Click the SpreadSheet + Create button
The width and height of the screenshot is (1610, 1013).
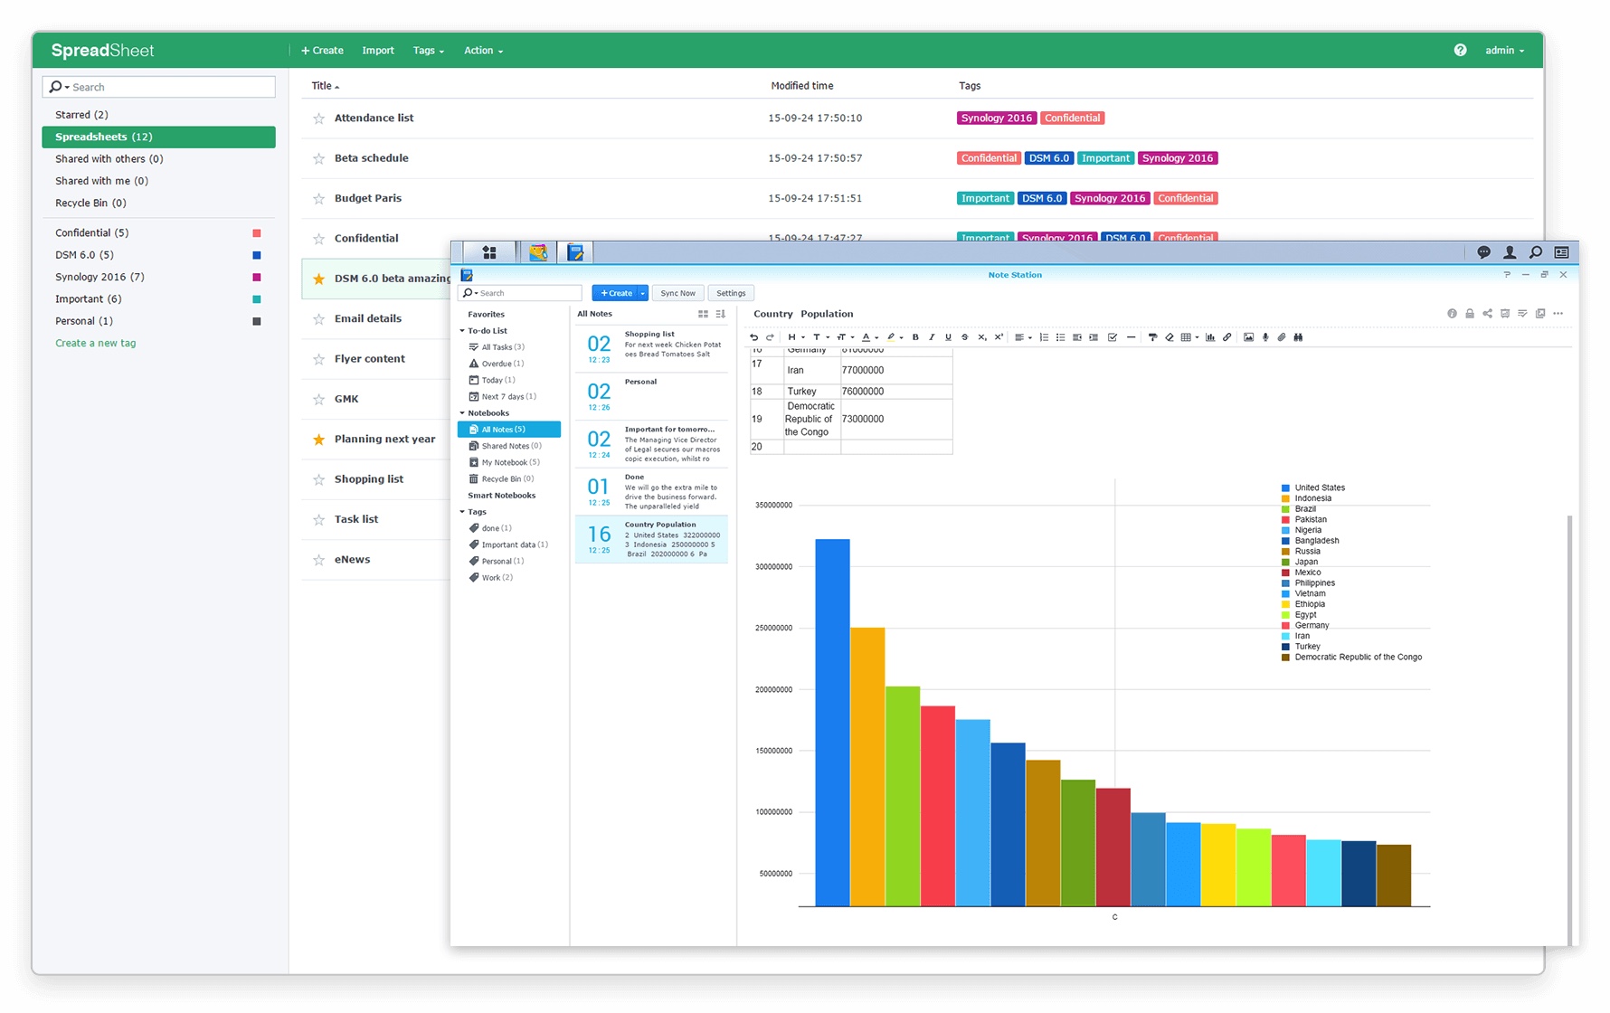[322, 51]
